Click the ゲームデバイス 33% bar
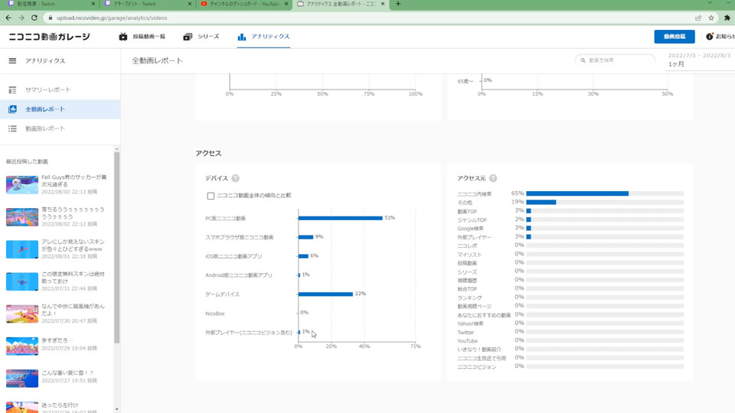This screenshot has height=413, width=735. tap(325, 294)
